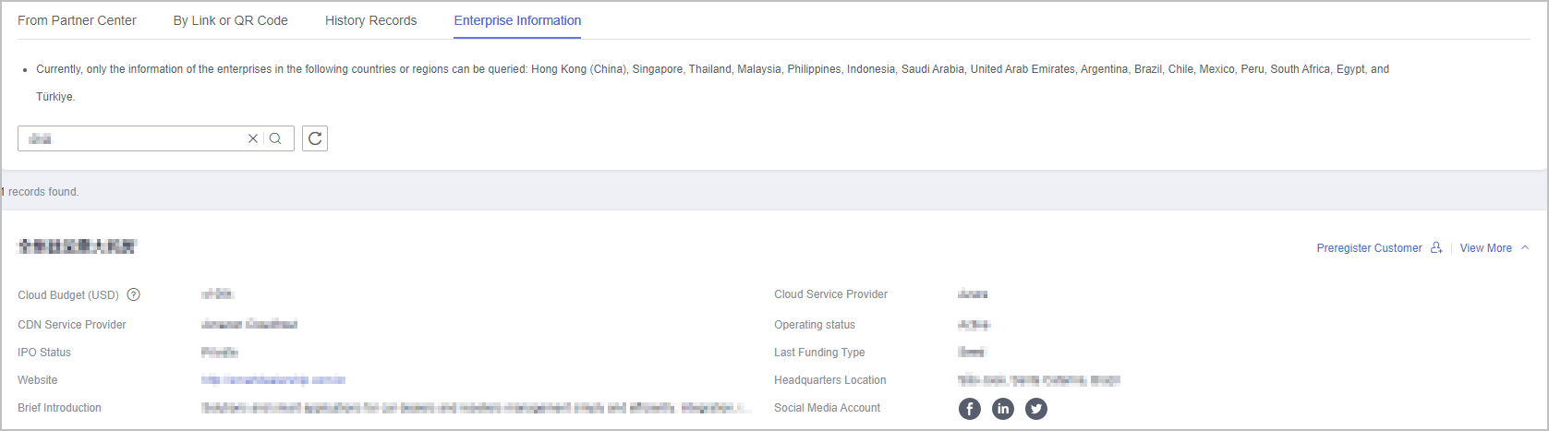Open the By Link or QR Code tab

pyautogui.click(x=231, y=20)
